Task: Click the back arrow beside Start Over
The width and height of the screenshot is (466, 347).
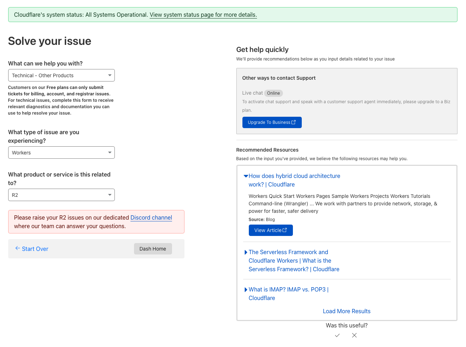Action: coord(17,248)
